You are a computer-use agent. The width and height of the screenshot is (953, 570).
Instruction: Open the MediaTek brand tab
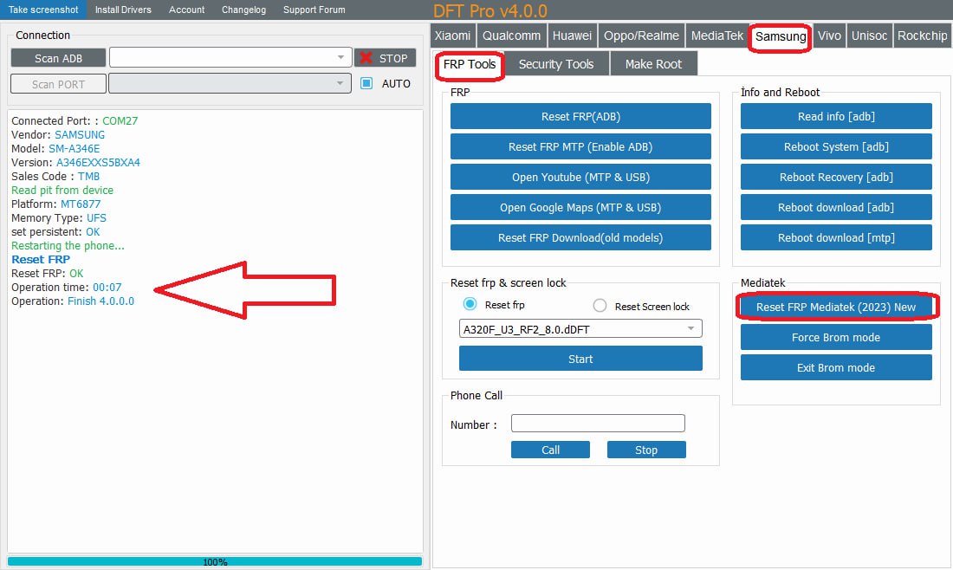716,36
